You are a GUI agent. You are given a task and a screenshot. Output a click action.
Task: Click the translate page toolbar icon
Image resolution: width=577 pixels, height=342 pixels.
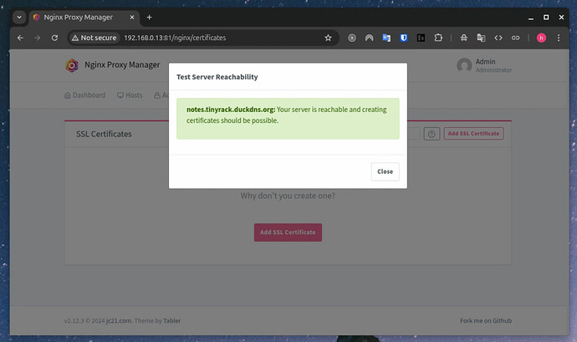[x=481, y=38]
